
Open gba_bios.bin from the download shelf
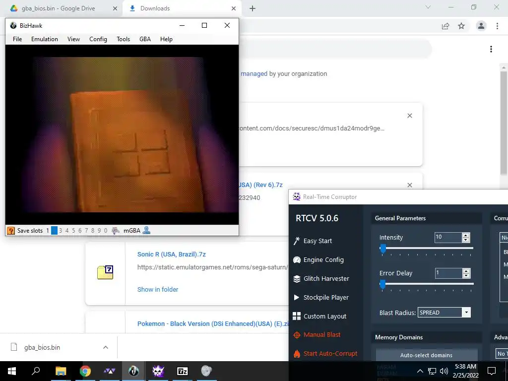click(42, 347)
